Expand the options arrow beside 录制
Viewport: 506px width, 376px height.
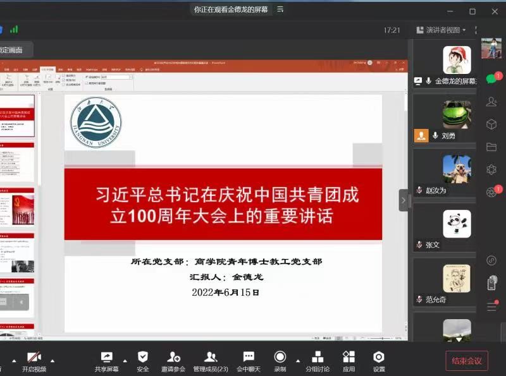tap(298, 361)
